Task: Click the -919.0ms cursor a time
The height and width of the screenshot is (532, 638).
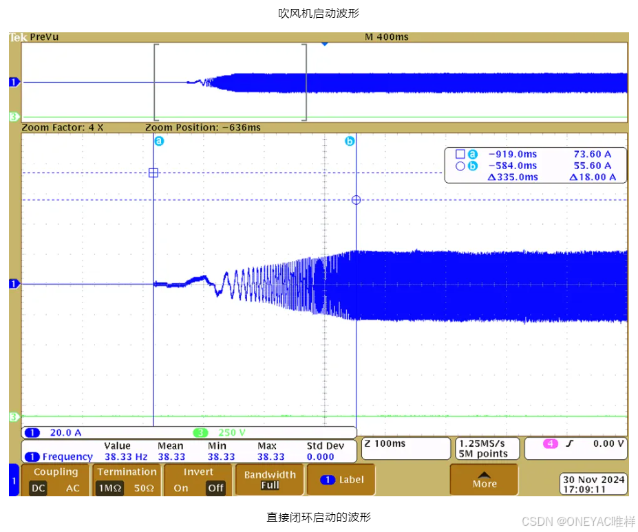Action: 513,154
